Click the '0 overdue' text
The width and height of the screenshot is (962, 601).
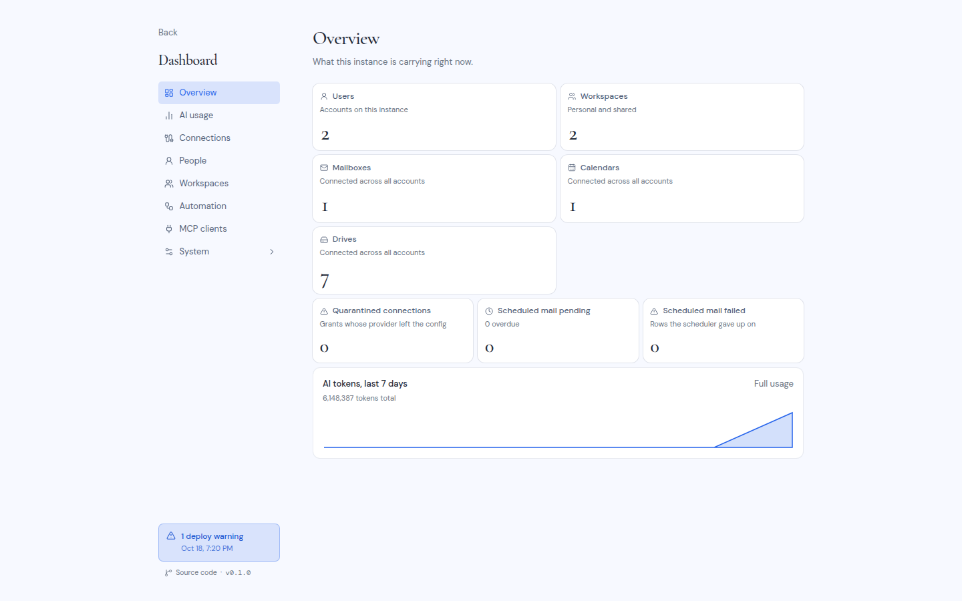pos(502,324)
